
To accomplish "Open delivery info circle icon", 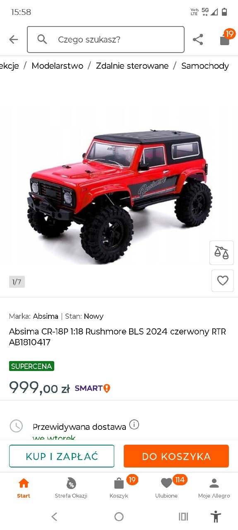I will (x=134, y=425).
